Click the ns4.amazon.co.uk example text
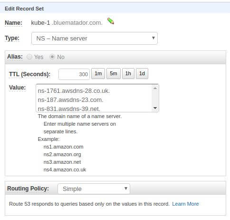The image size is (230, 220). pyautogui.click(x=65, y=170)
